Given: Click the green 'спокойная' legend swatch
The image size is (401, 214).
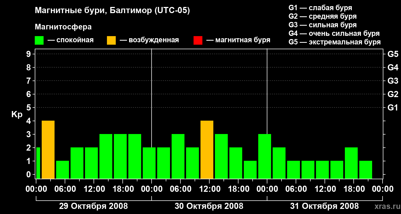Looking at the screenshot, I should point(39,40).
